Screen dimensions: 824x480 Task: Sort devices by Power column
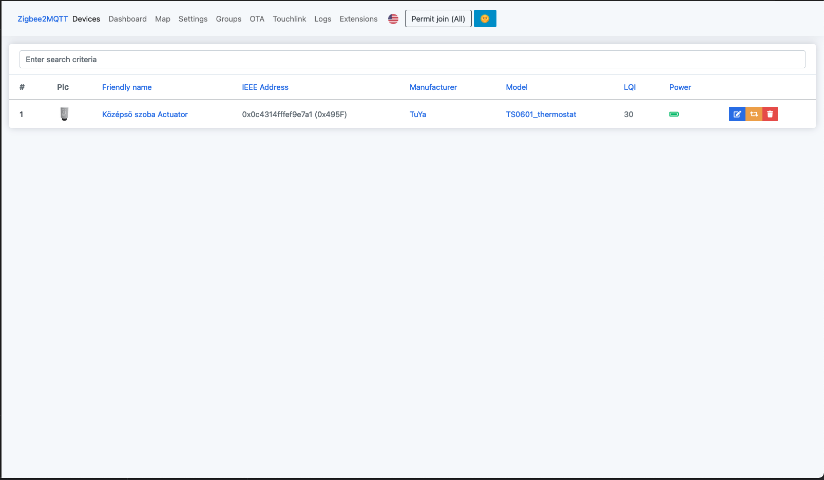680,87
